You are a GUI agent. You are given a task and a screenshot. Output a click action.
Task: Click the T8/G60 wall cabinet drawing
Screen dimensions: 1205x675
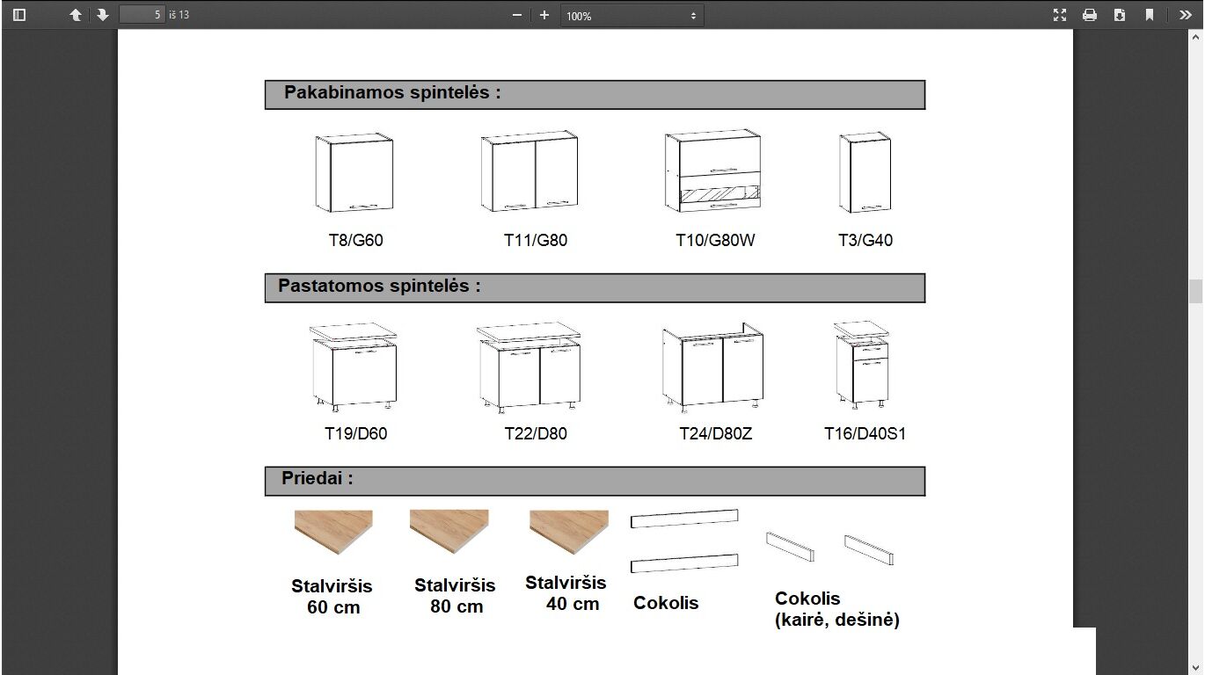point(354,173)
